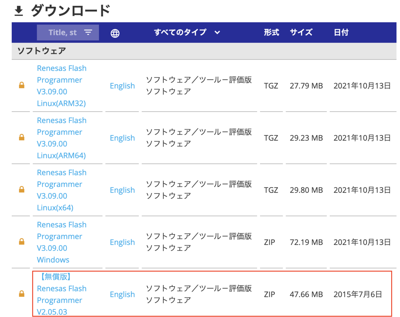Click the 72.19 MB size cell
The width and height of the screenshot is (400, 317).
(306, 242)
